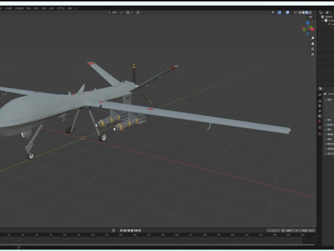
Task: Toggle perspective/orthographic grid icon
Action: click(312, 54)
